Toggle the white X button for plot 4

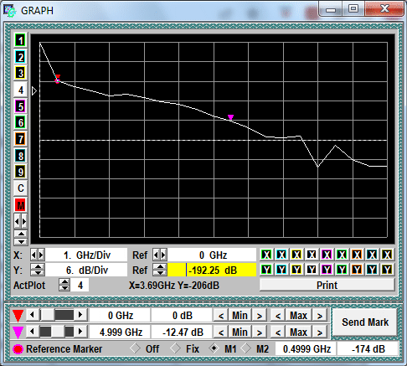pos(312,255)
